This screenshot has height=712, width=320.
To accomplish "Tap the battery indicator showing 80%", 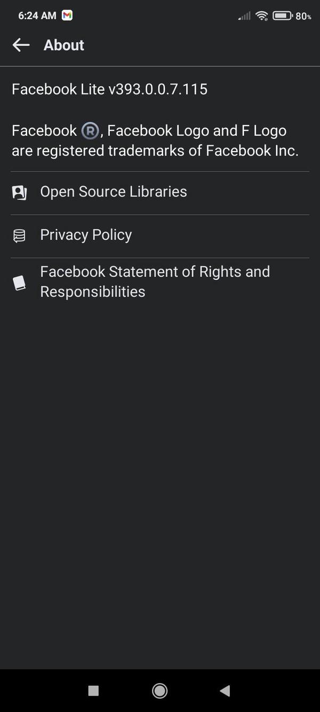I will pos(282,15).
